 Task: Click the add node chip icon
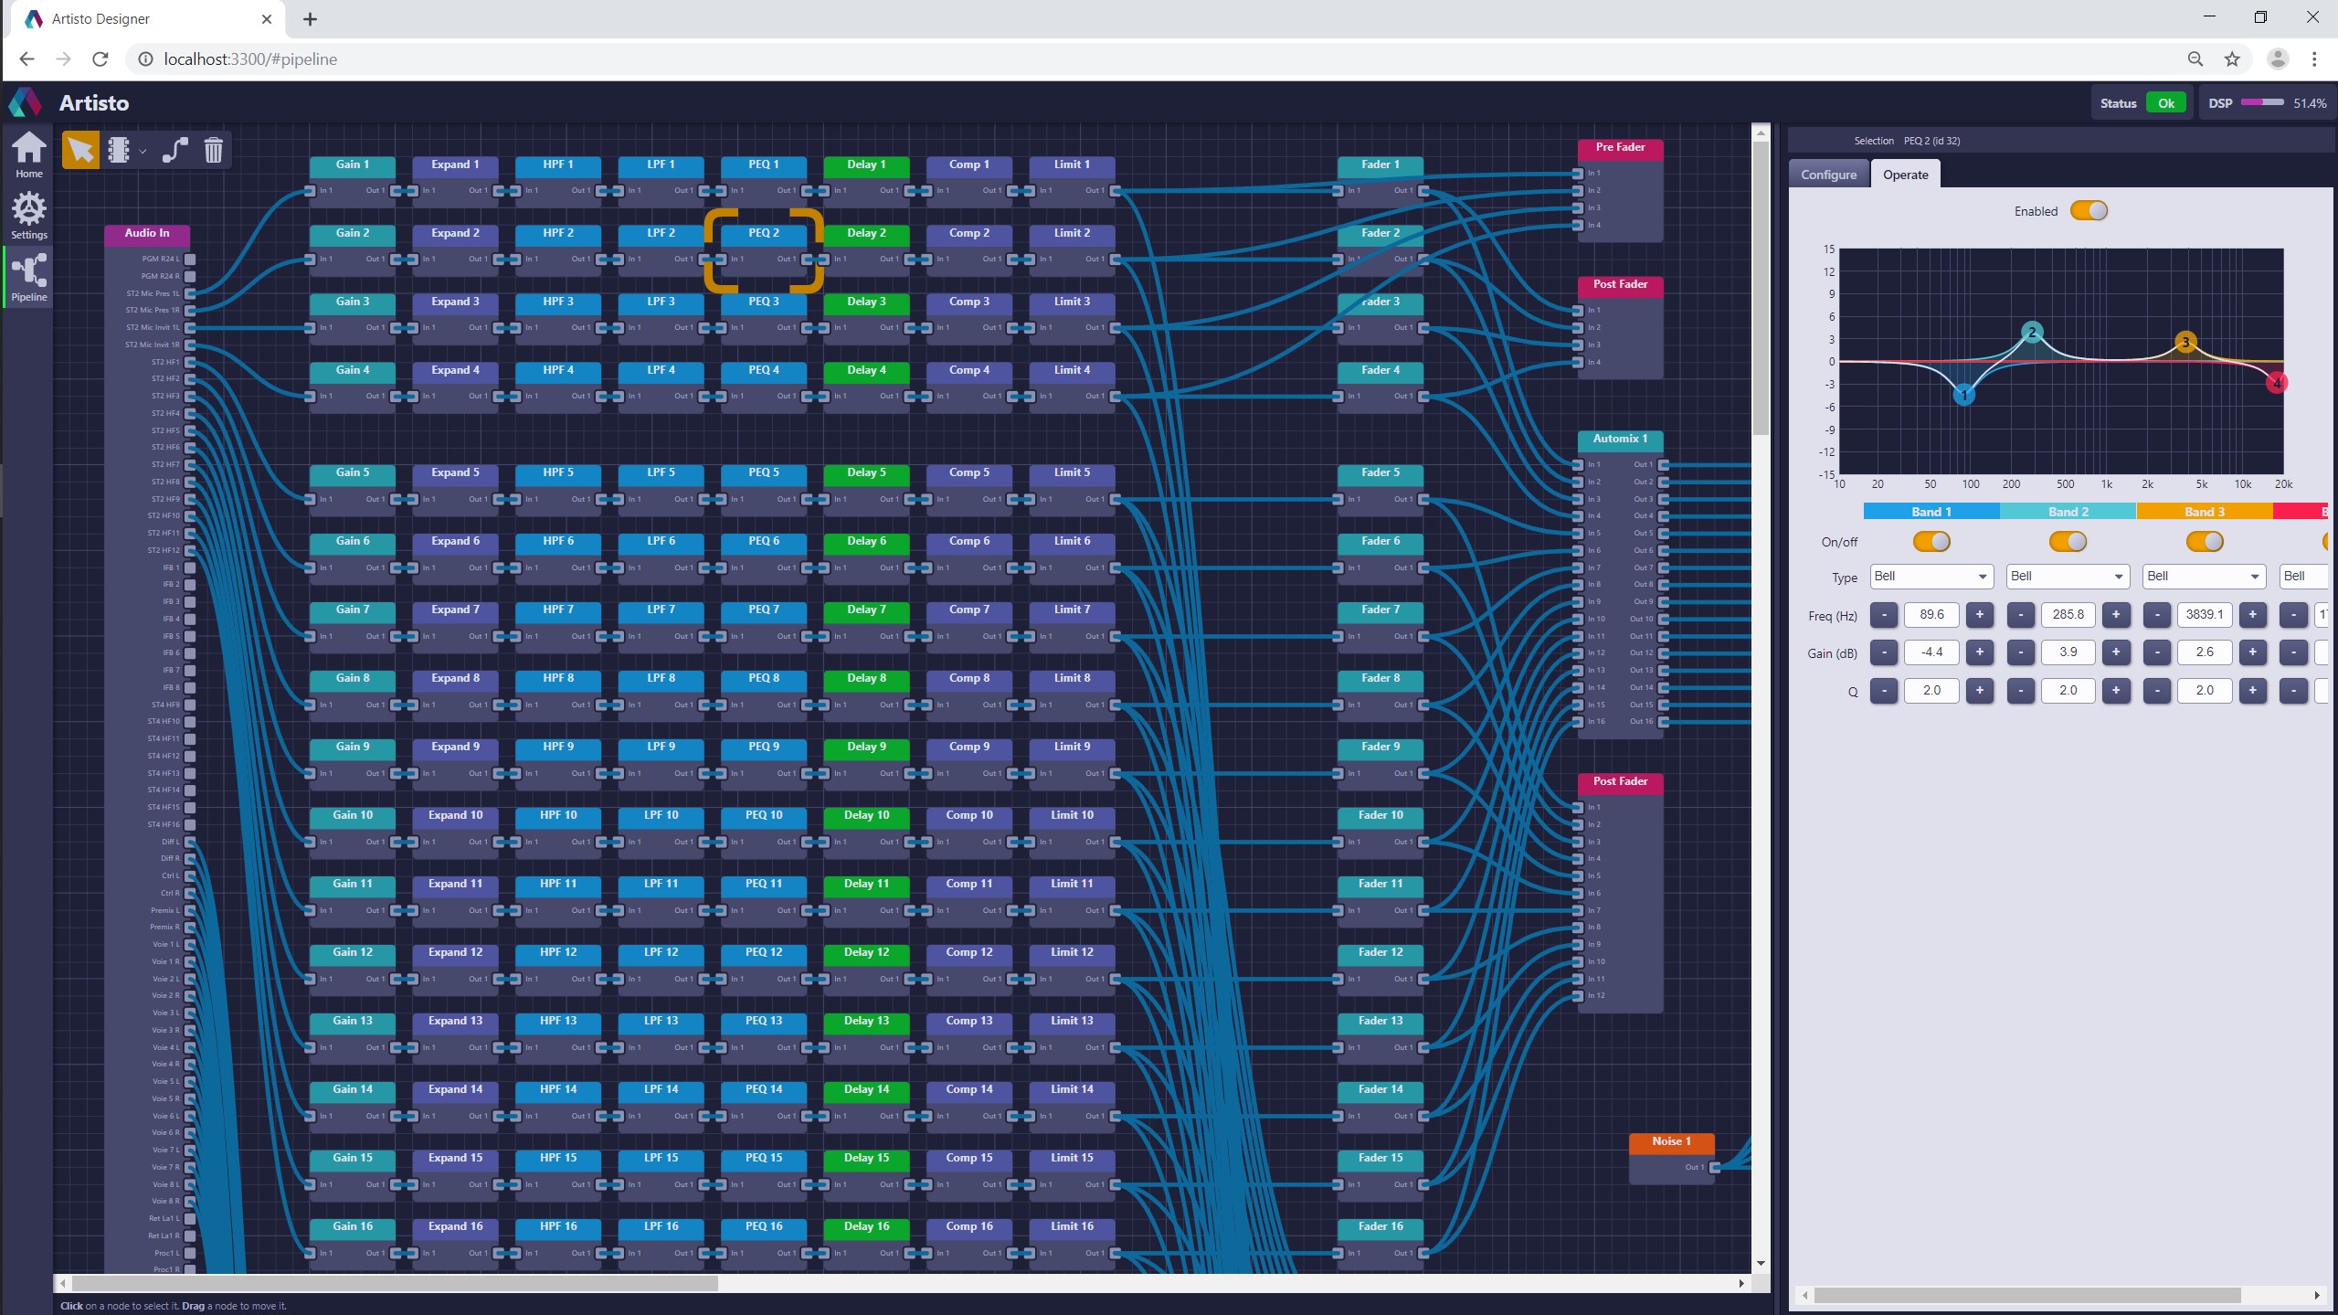(119, 150)
